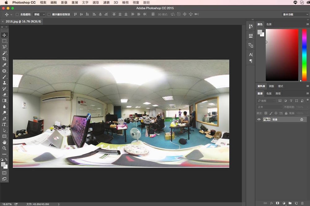Open the 群組 auto-select dropdown
Viewport: 310px width, 206px height.
coord(39,15)
